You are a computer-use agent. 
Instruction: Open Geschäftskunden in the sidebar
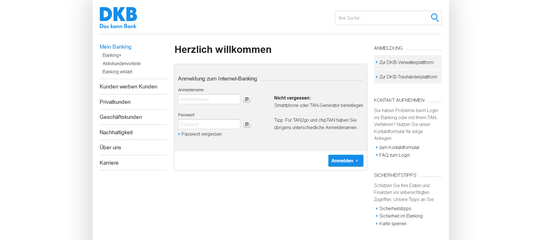point(121,117)
